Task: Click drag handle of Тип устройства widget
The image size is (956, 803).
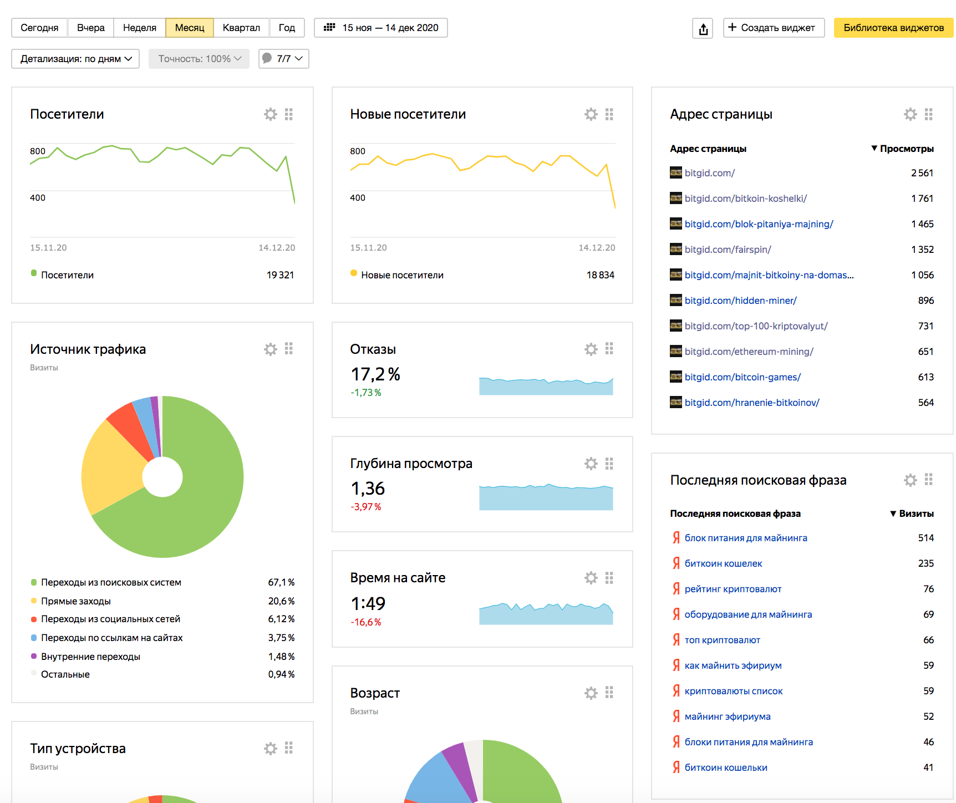Action: [288, 749]
